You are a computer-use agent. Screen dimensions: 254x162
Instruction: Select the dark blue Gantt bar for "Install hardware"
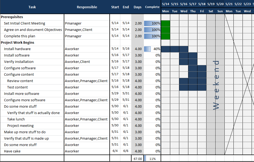coord(174,49)
